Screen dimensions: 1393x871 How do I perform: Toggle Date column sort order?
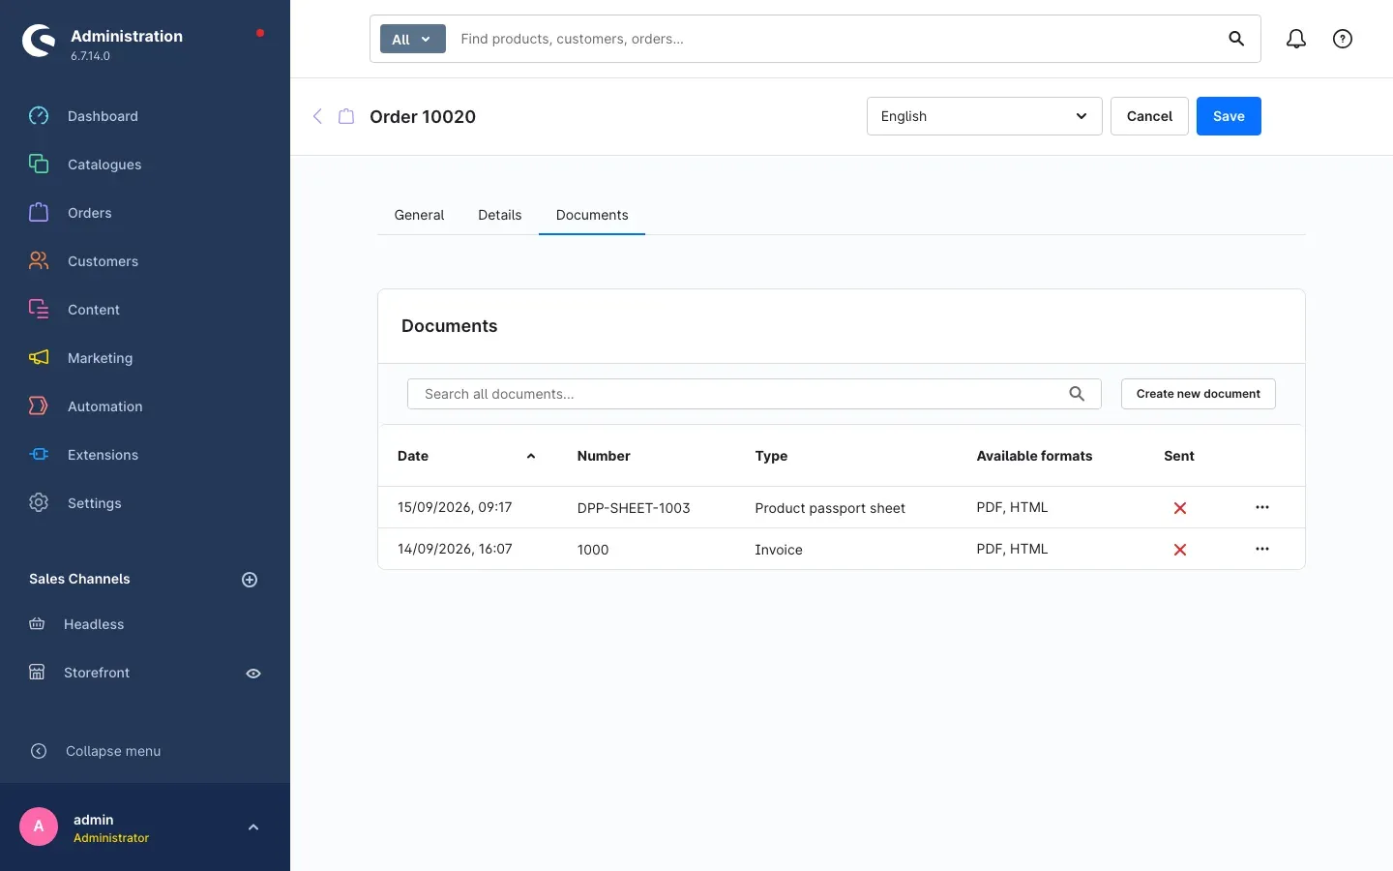pyautogui.click(x=531, y=456)
